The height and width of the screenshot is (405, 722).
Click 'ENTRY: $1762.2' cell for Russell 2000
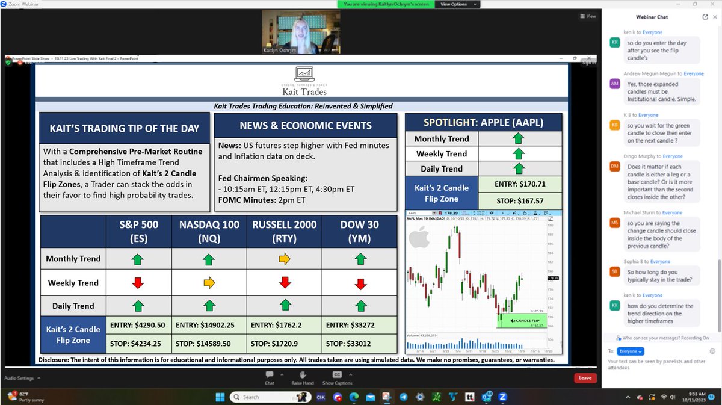coord(284,325)
